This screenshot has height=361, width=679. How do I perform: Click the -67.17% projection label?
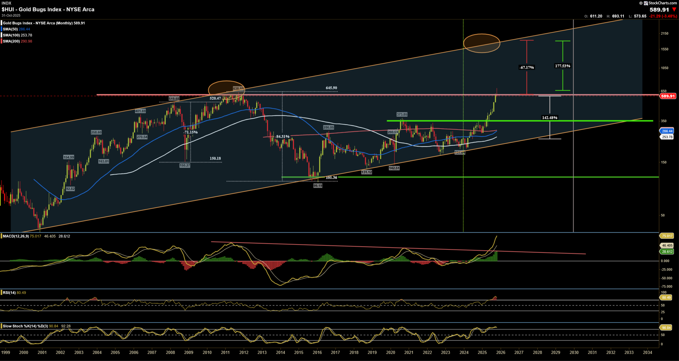[x=527, y=67]
